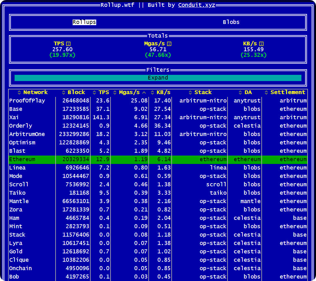Select the highlighted Ethereum network name

click(22, 160)
